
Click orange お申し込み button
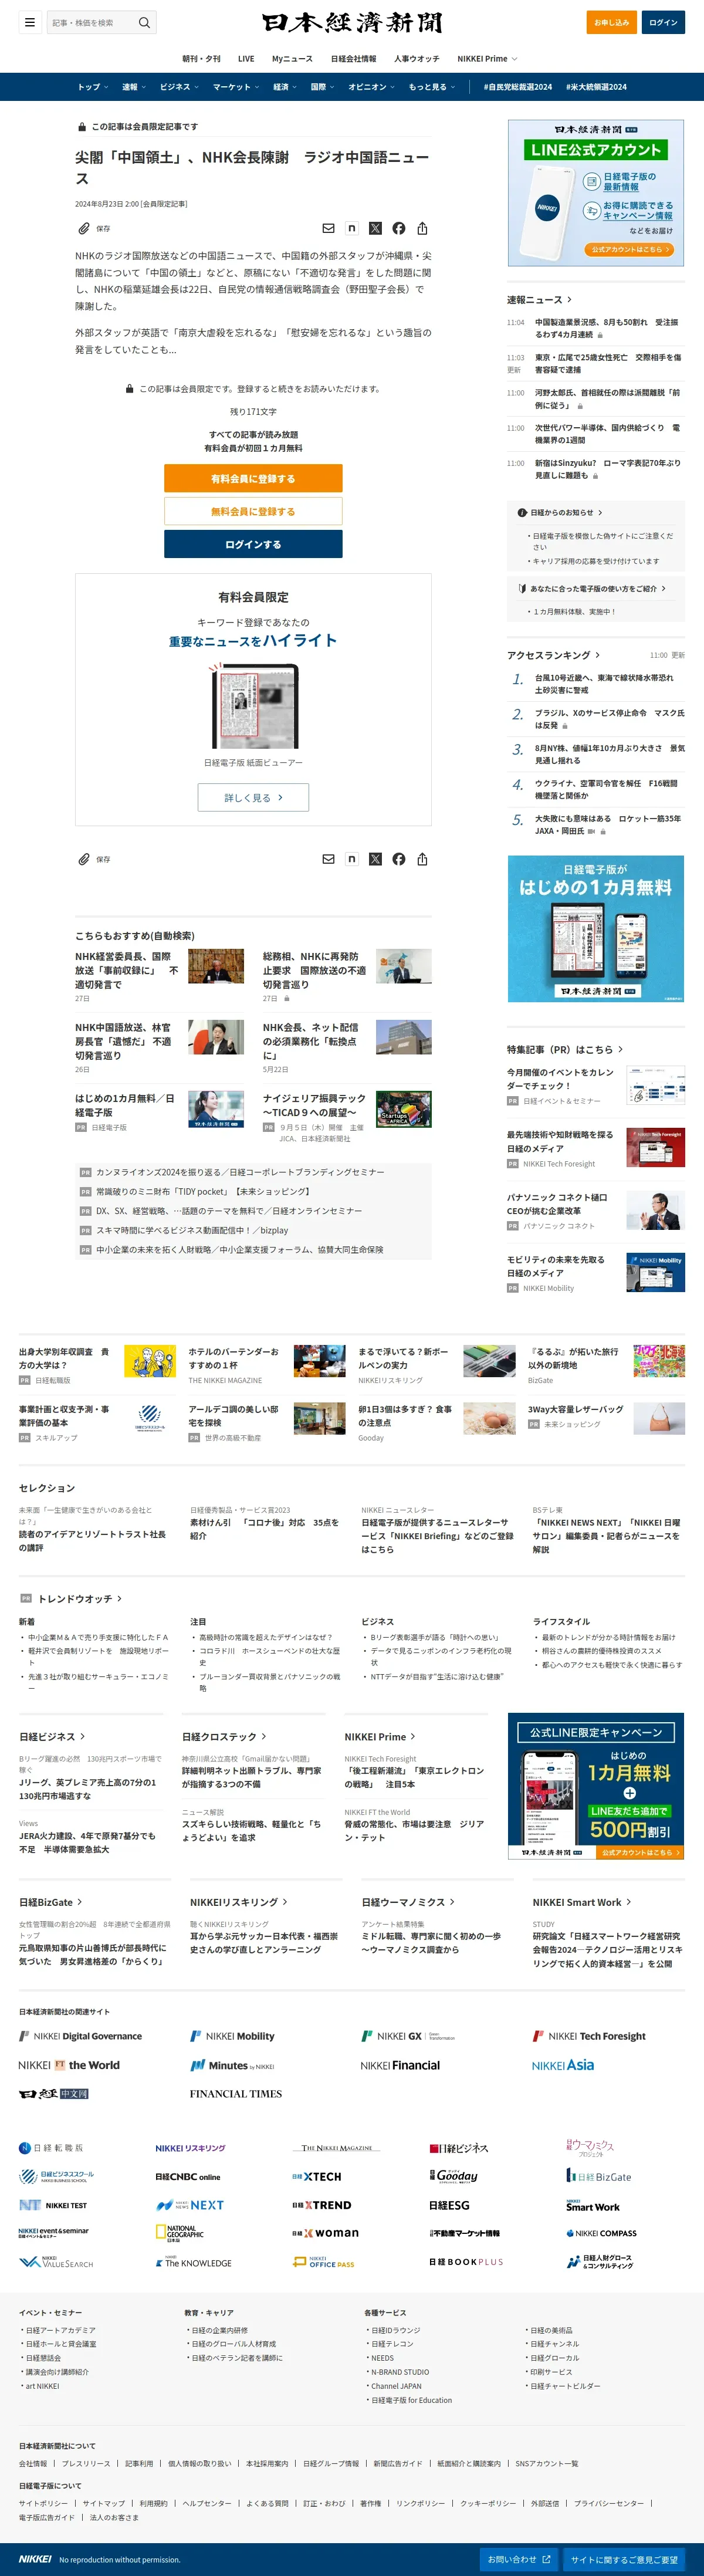click(x=611, y=22)
